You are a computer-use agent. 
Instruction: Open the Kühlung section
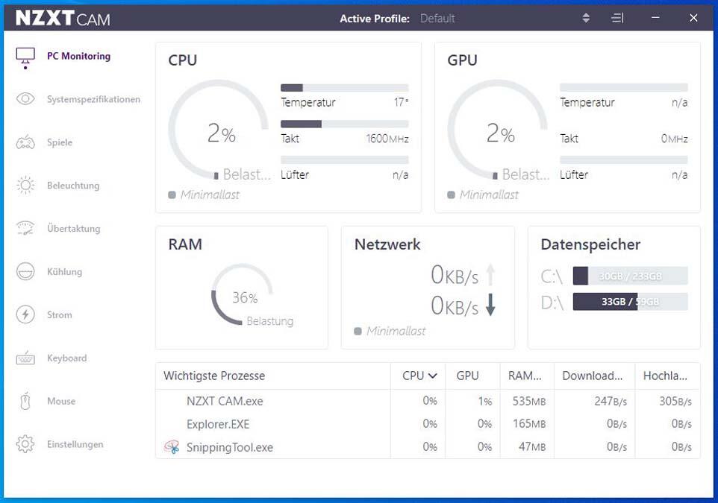coord(65,271)
